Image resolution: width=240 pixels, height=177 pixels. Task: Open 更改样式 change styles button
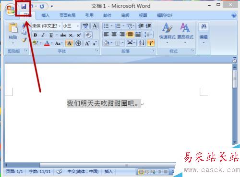tap(185, 33)
